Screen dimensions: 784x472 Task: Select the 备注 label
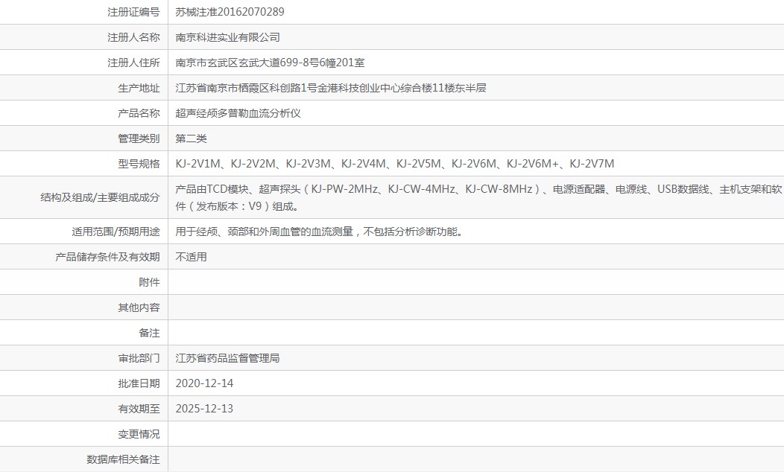click(x=150, y=333)
